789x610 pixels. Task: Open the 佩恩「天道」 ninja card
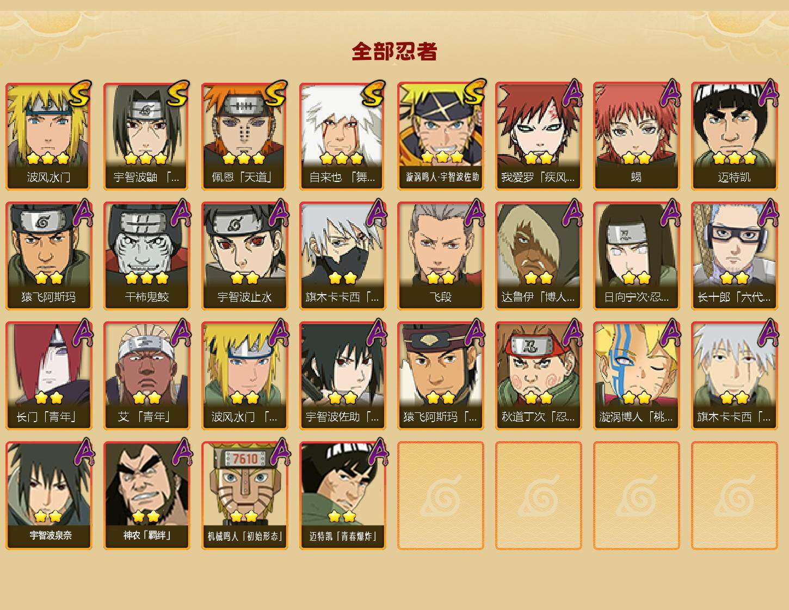coord(245,136)
